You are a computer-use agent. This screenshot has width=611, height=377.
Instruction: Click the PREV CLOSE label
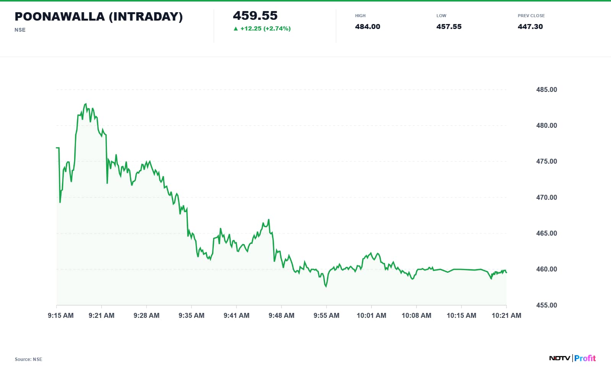(531, 16)
